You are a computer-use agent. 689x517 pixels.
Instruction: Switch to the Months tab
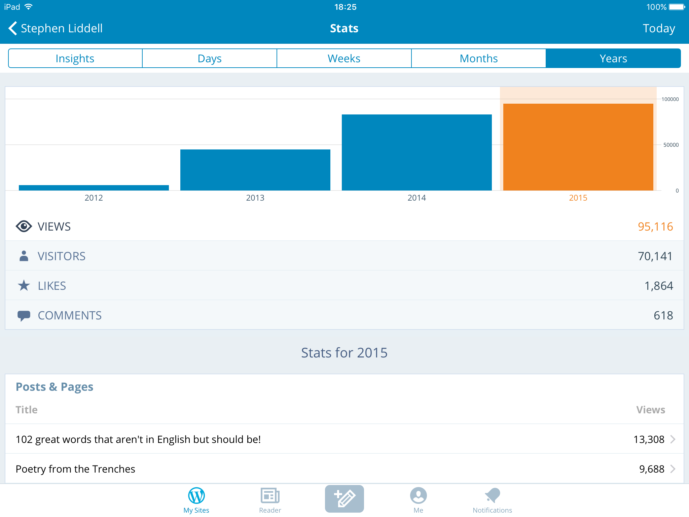(x=478, y=59)
